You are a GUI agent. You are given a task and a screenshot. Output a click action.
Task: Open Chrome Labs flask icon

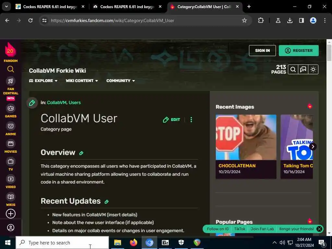tap(278, 20)
